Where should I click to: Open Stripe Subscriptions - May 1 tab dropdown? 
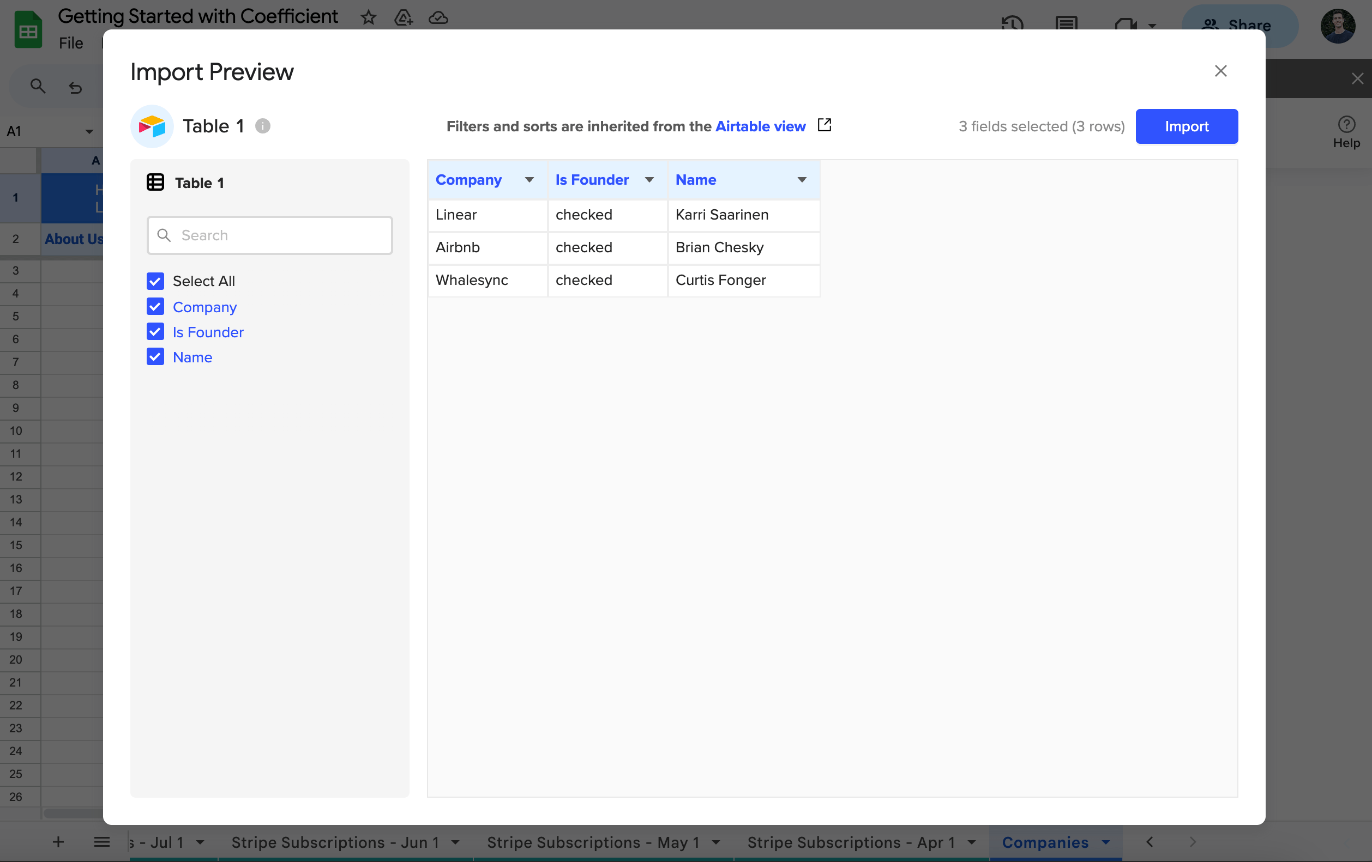tap(715, 842)
